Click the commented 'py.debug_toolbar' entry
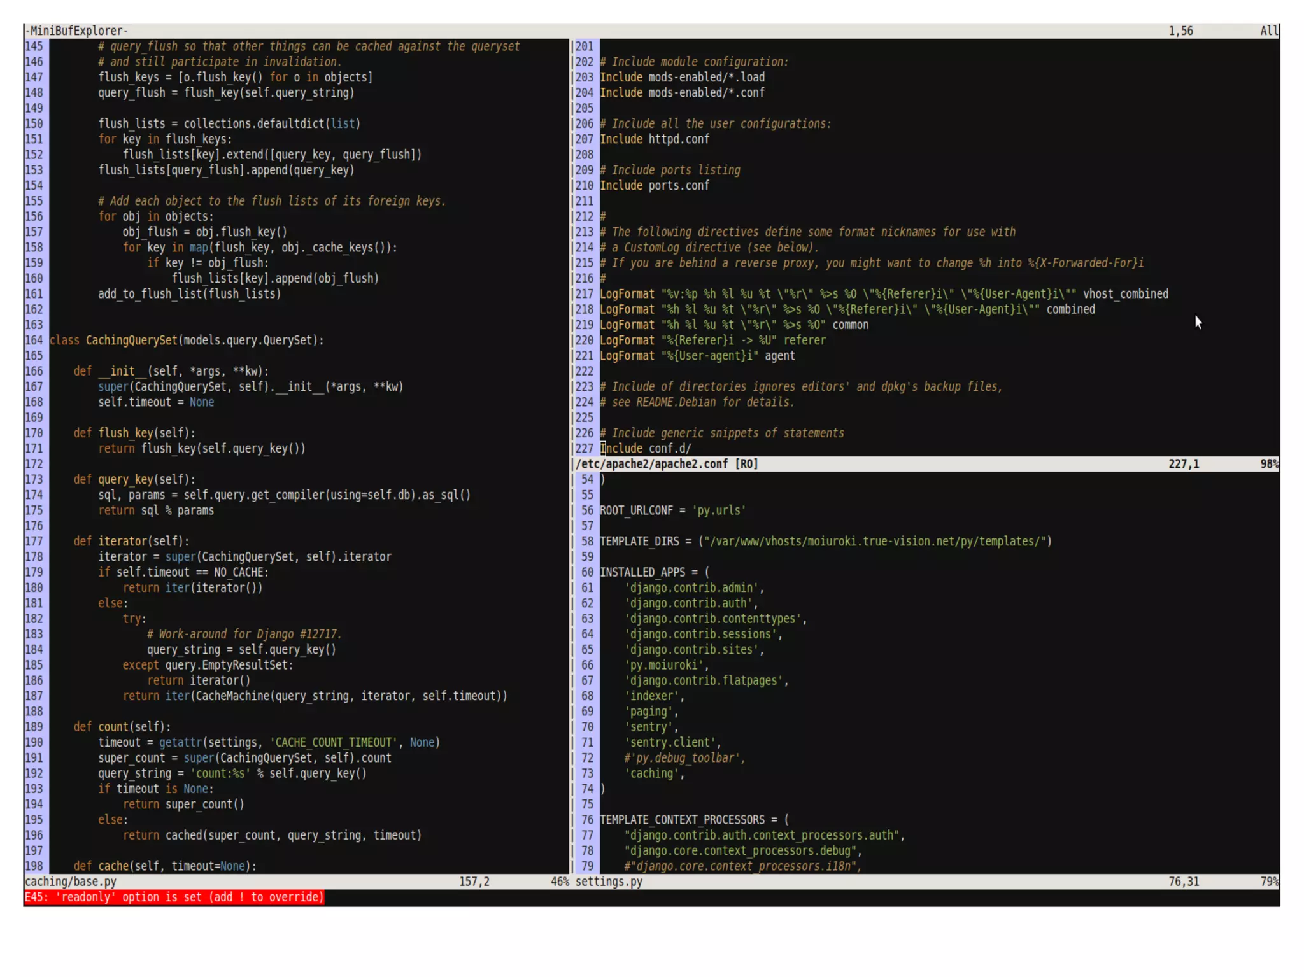Viewport: 1304px width, 977px height. (x=683, y=758)
